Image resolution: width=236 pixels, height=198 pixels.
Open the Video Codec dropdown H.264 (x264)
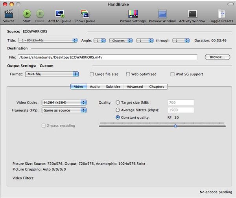coord(64,102)
